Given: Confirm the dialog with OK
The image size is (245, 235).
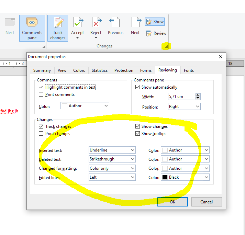Looking at the screenshot, I should [x=172, y=202].
